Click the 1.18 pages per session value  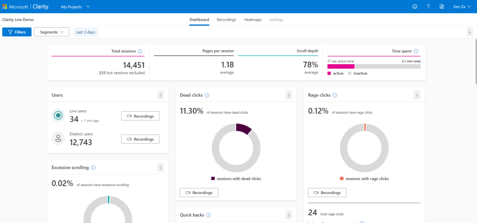(227, 65)
